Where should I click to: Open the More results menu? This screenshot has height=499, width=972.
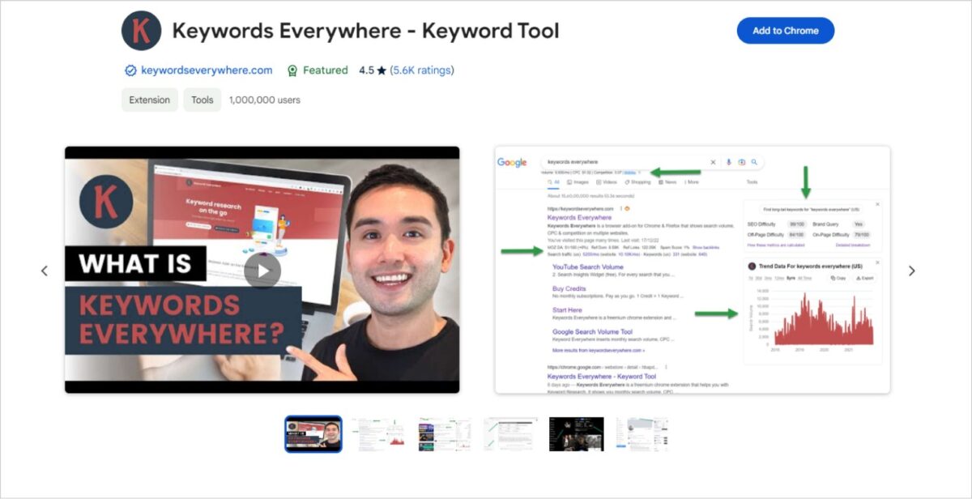coord(692,182)
